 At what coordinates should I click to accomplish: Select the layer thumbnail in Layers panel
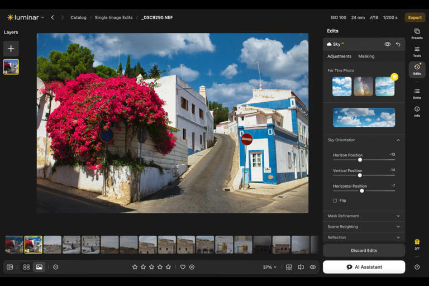pyautogui.click(x=11, y=67)
